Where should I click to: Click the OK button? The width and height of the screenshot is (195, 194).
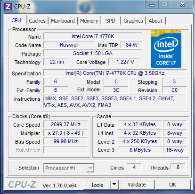(173, 185)
